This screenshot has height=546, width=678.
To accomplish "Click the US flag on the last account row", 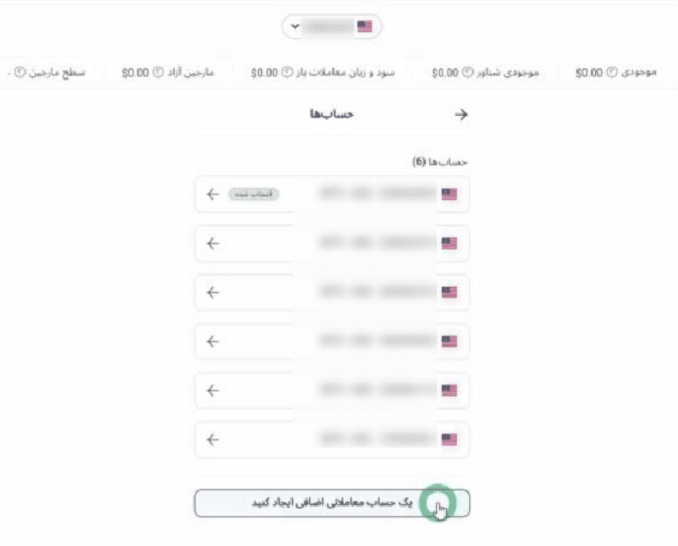I will 451,440.
